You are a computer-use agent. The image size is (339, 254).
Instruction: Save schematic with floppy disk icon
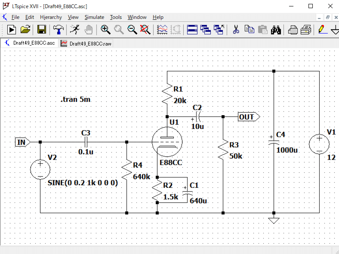42,30
